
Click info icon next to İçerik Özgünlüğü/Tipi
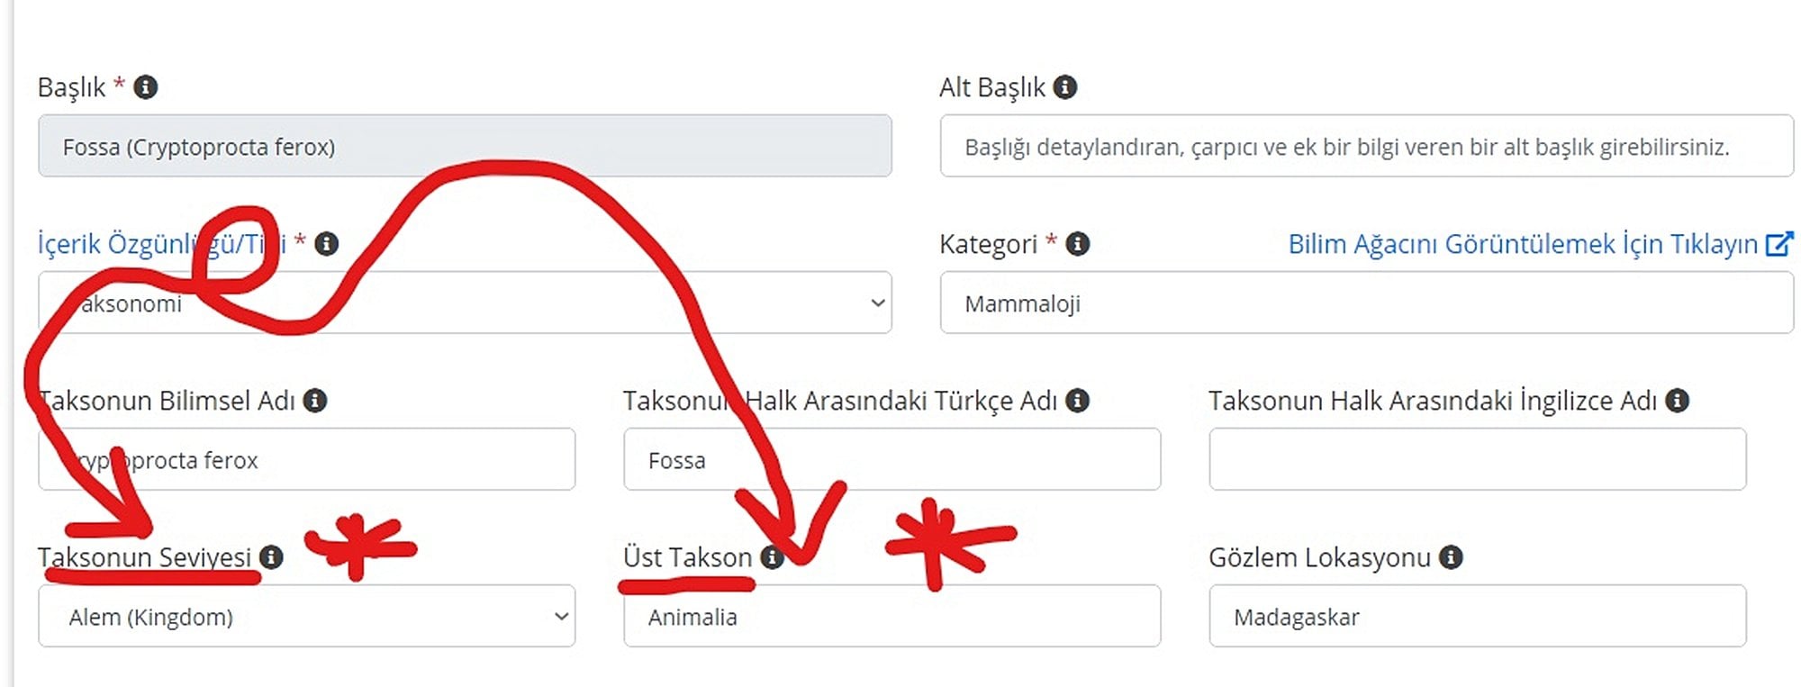pos(326,244)
